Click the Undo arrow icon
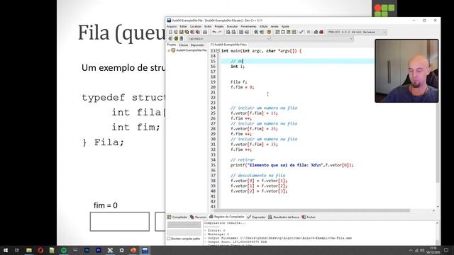454x255 pixels. point(214,32)
